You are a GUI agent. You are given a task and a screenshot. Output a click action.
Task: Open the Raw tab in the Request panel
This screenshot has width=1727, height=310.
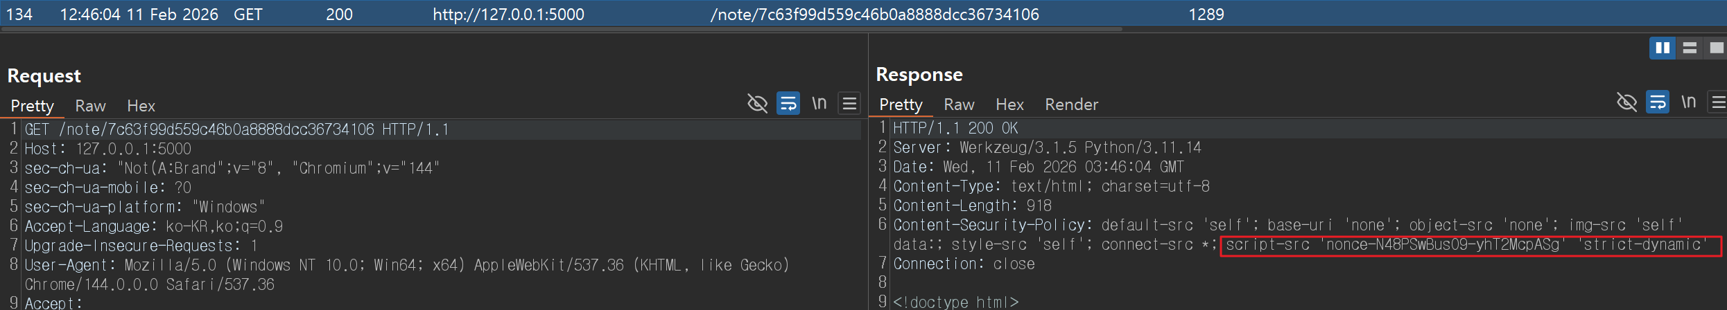pyautogui.click(x=90, y=106)
